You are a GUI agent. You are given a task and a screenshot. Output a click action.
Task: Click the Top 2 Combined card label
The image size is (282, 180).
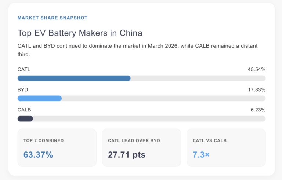click(x=43, y=140)
